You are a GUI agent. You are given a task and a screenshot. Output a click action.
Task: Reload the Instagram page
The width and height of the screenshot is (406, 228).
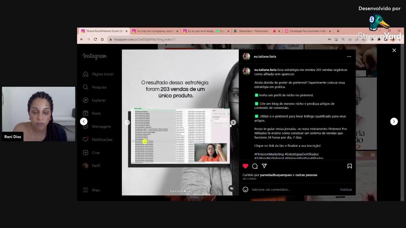click(x=95, y=39)
